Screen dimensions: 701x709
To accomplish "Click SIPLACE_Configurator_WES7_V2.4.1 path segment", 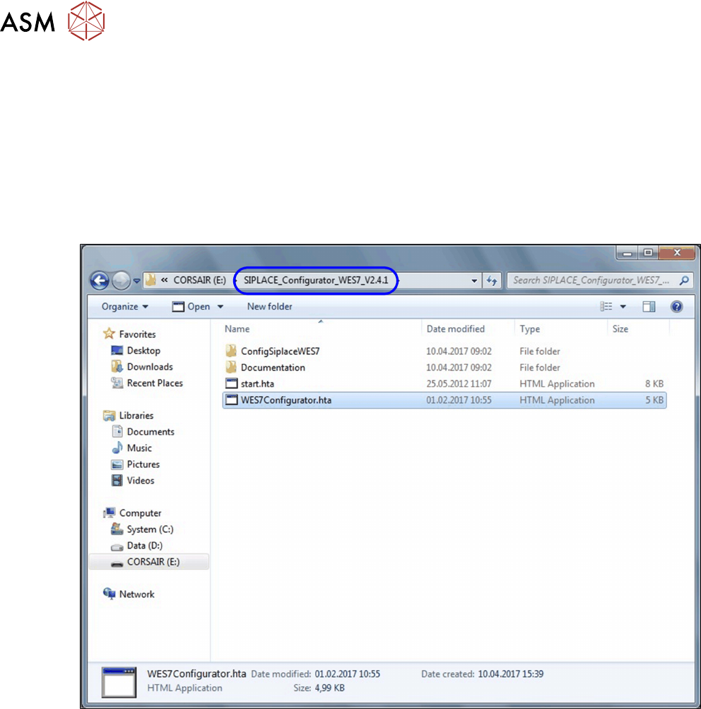I will (x=315, y=281).
